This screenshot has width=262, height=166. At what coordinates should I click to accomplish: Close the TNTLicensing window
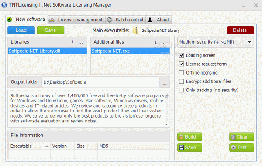pos(256,5)
